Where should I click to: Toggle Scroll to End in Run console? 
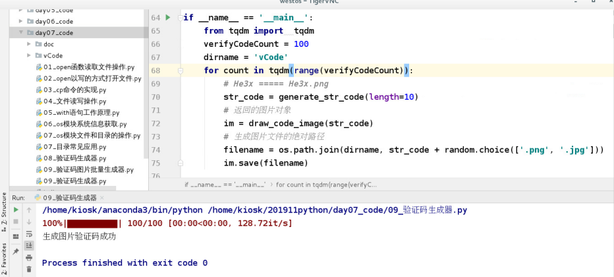(29, 245)
